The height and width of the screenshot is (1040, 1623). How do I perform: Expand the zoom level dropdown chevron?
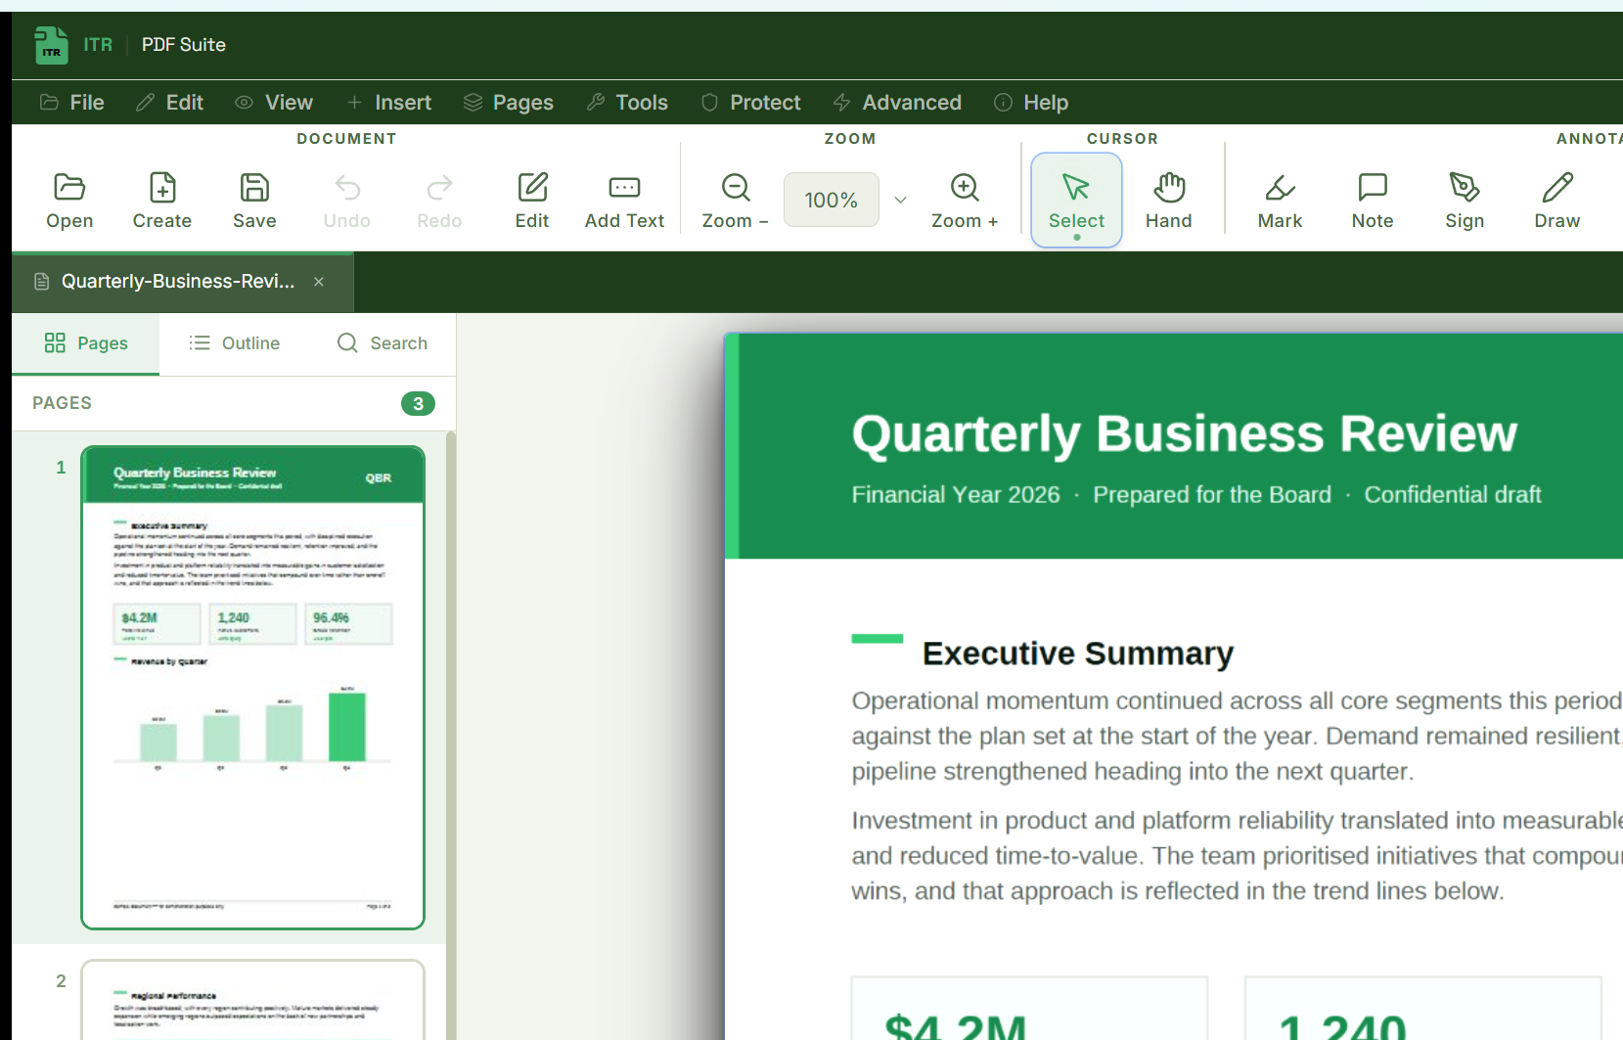(x=900, y=200)
